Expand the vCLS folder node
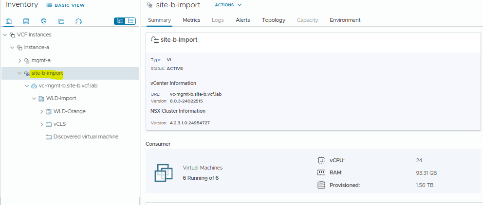483x205 pixels. (x=41, y=124)
